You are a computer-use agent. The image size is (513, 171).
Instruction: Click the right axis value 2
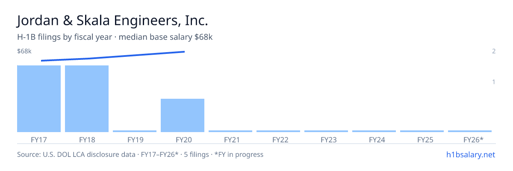[x=494, y=51]
